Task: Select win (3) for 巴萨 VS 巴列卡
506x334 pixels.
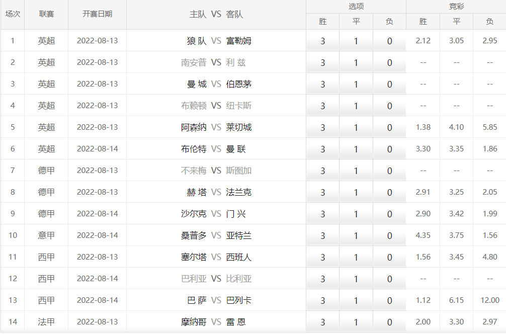Action: 323,300
